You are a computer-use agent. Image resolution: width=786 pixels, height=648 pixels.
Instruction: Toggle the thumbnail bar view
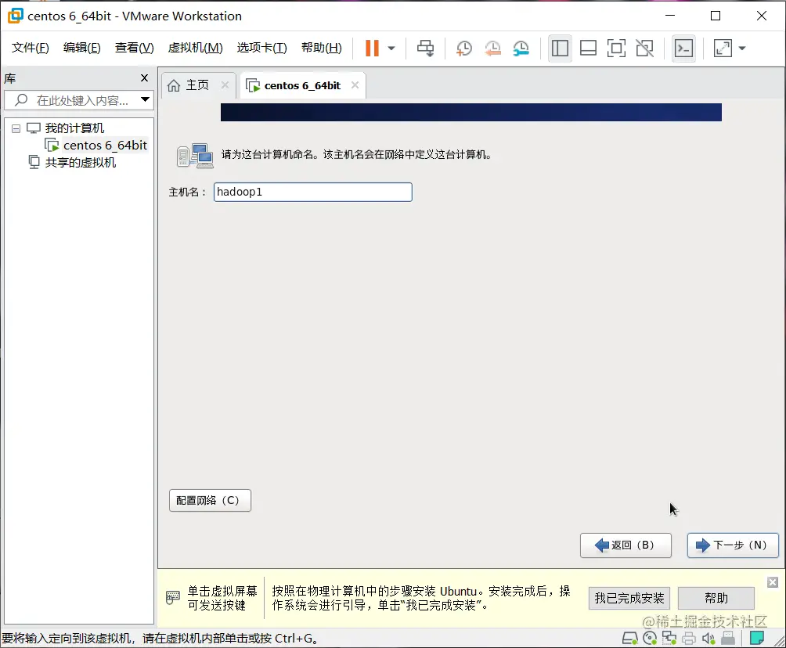click(588, 48)
